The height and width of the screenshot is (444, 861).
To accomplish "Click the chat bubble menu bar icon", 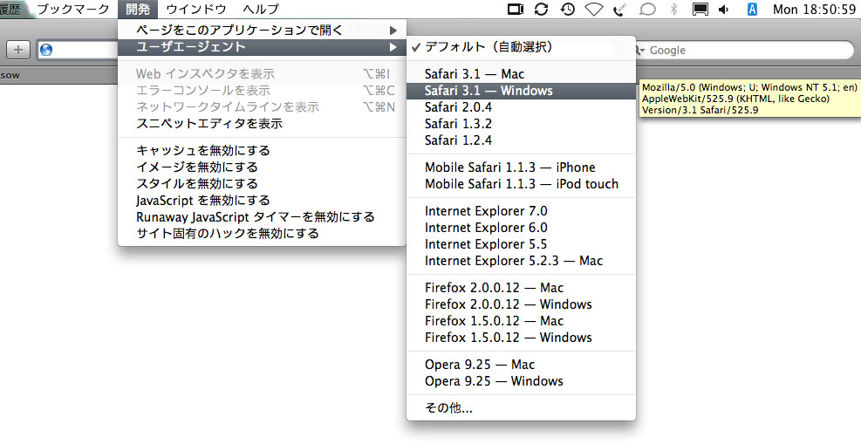I will (x=647, y=10).
